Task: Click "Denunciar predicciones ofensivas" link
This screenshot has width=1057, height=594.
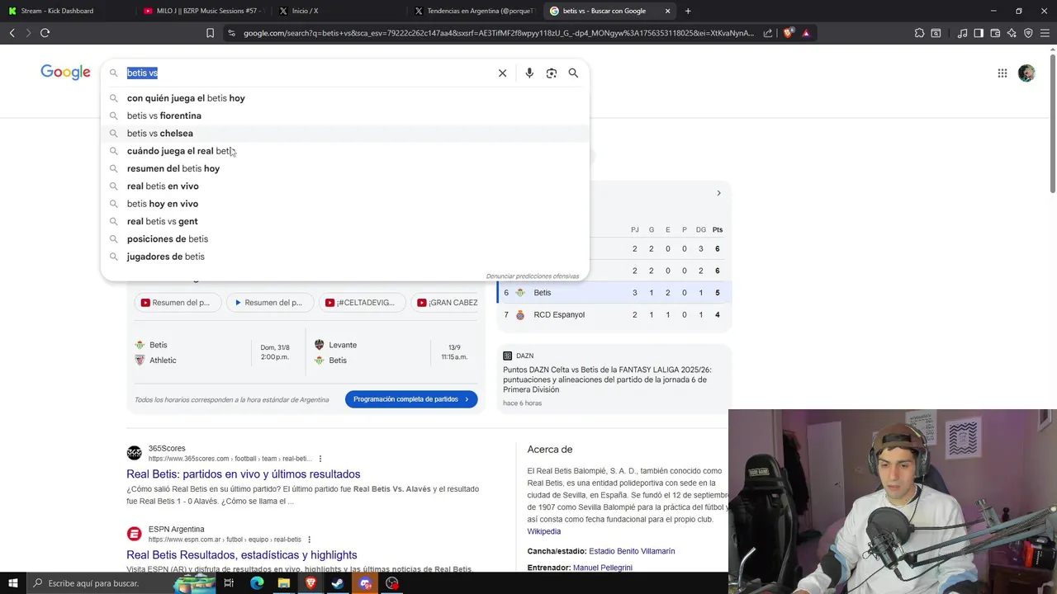Action: point(533,276)
